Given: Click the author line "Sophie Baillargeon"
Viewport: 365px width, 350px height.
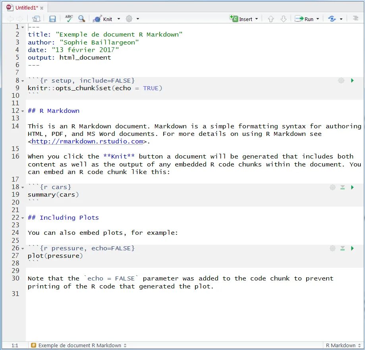Looking at the screenshot, I should coord(83,43).
